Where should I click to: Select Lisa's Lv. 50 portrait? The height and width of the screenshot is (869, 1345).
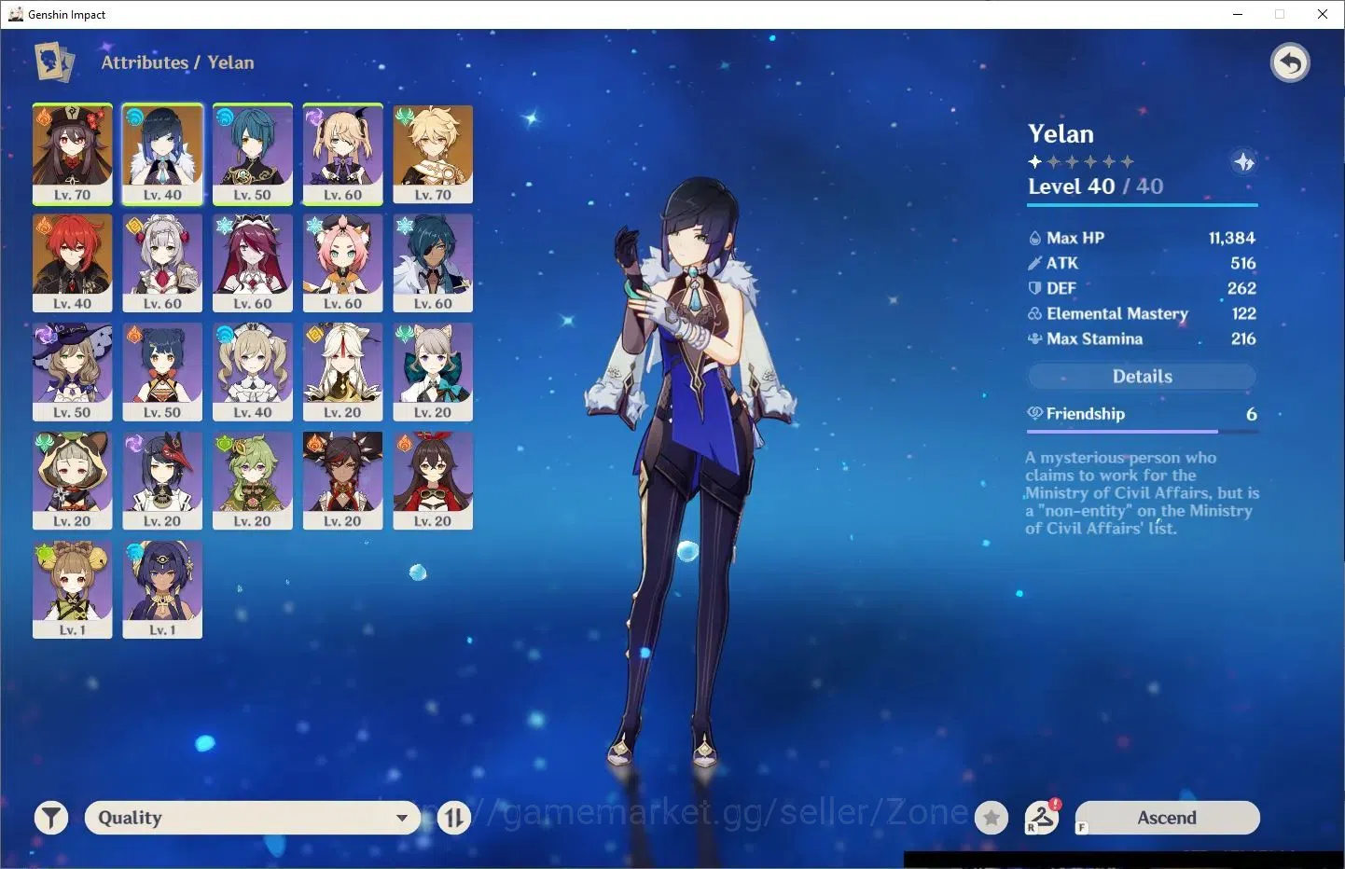[73, 372]
